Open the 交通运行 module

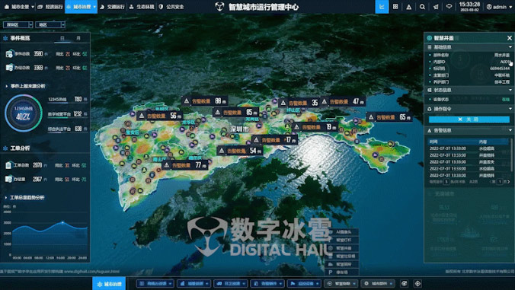point(112,7)
